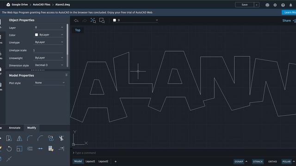Click the Alann2.dwg file name
Viewport: 296px width, 166px height.
62,5
